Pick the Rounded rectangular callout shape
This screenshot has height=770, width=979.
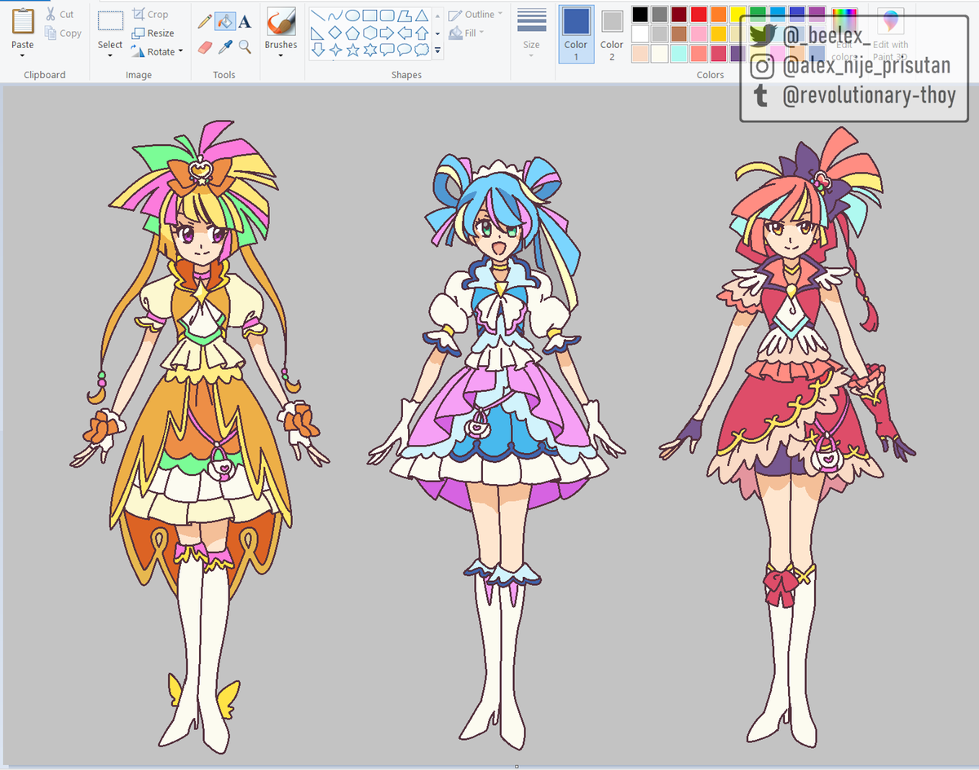coord(387,50)
